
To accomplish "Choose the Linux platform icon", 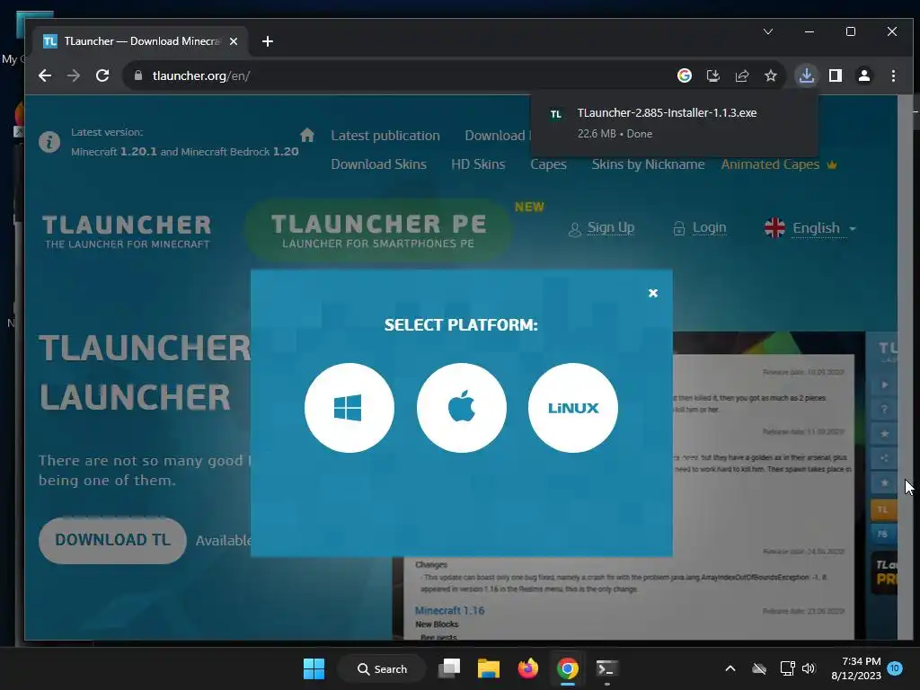I will (x=573, y=408).
